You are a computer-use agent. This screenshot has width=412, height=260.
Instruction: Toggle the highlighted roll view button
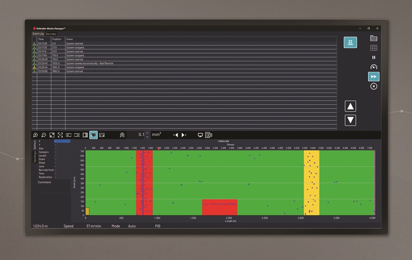click(94, 135)
